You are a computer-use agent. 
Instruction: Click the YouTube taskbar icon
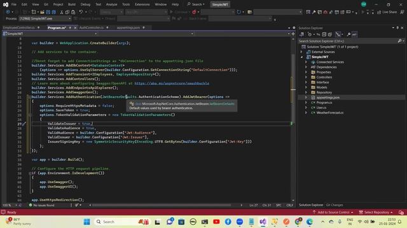click(216, 222)
